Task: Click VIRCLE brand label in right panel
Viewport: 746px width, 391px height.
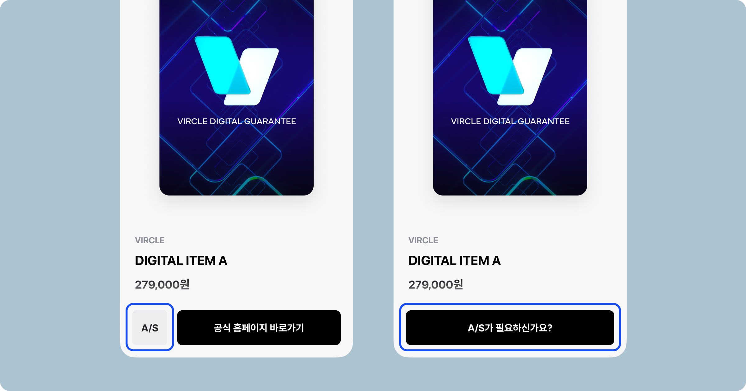Action: pyautogui.click(x=423, y=240)
